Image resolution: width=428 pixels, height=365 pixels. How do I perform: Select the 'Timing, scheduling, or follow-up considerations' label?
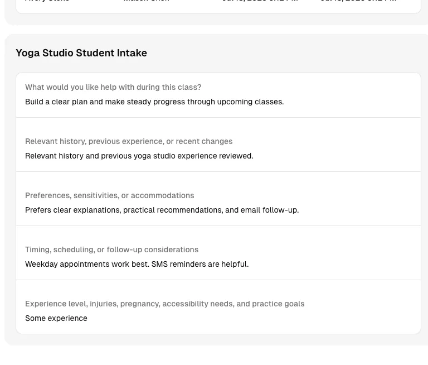pos(111,249)
